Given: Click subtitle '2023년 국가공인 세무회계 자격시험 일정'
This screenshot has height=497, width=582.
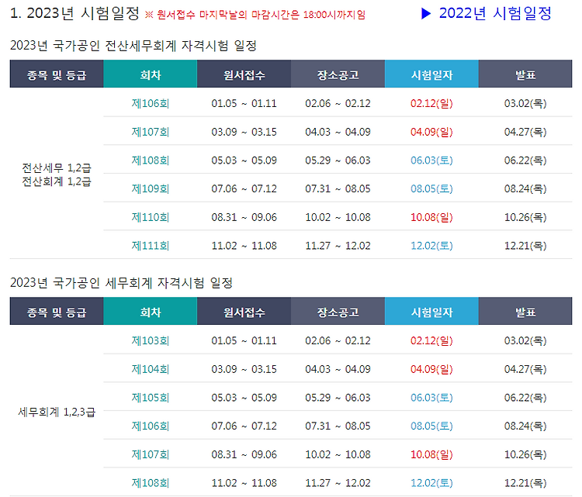Looking at the screenshot, I should [x=121, y=283].
